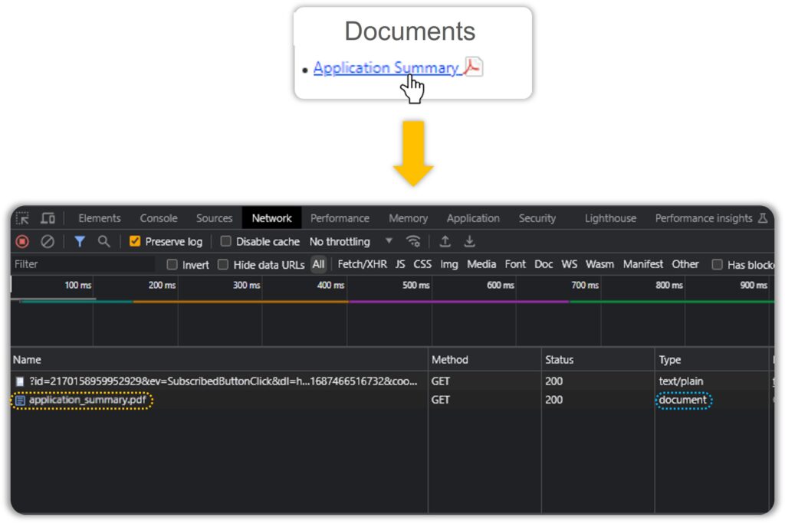Clear the network log
Image resolution: width=785 pixels, height=523 pixels.
point(48,242)
